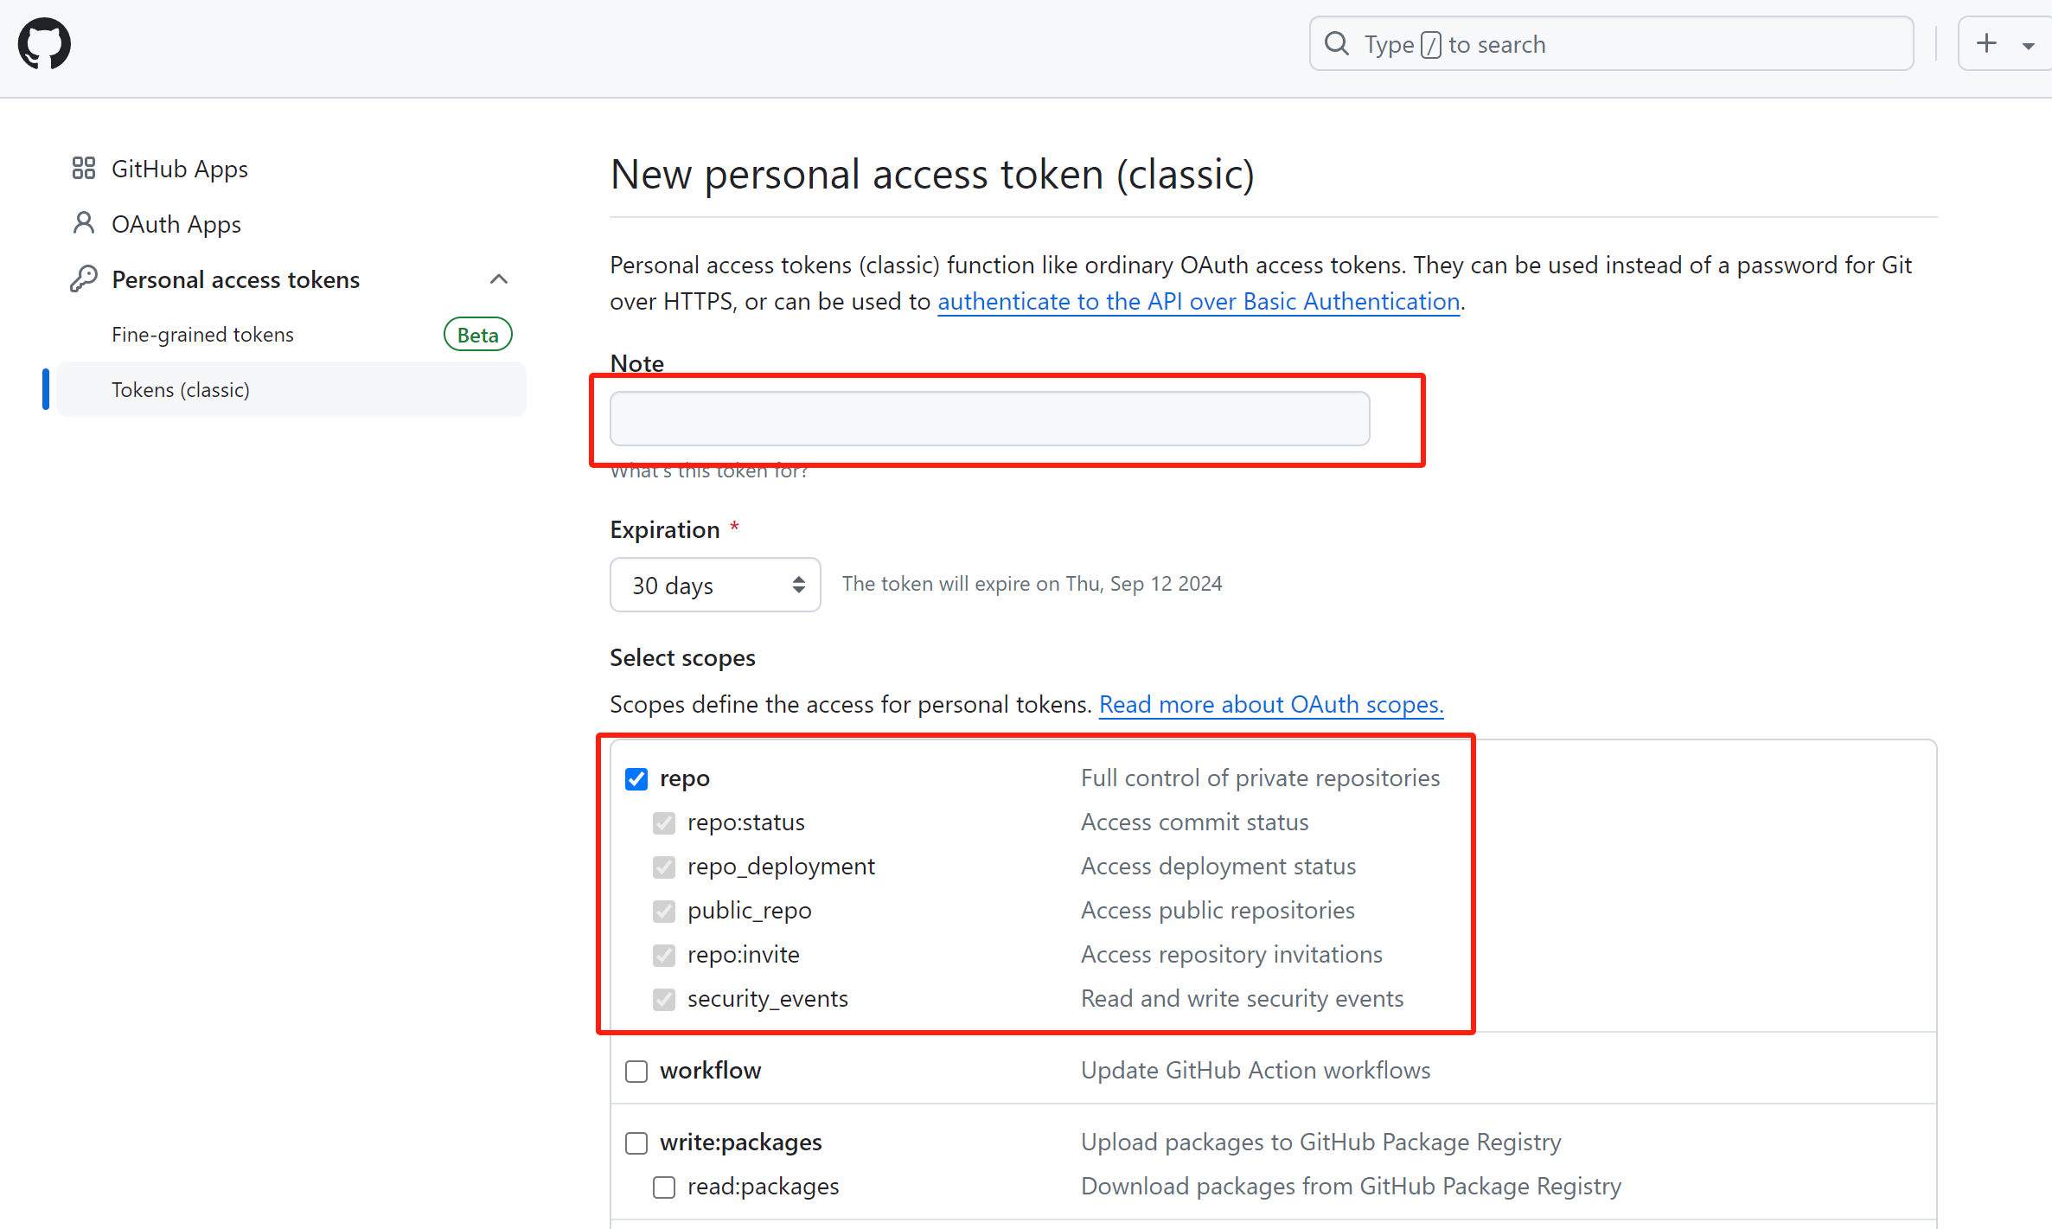Click the Beta badge beside Fine-grained tokens
Viewport: 2052px width, 1229px height.
click(x=477, y=335)
